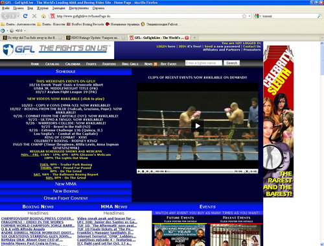Image resolution: width=324 pixels, height=246 pixels.
Task: Expand the New MMA section
Action: coord(65,184)
